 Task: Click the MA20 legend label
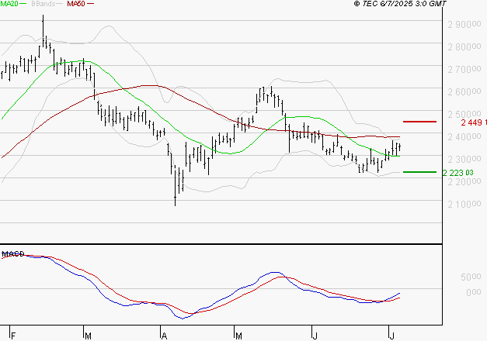[x=9, y=5]
